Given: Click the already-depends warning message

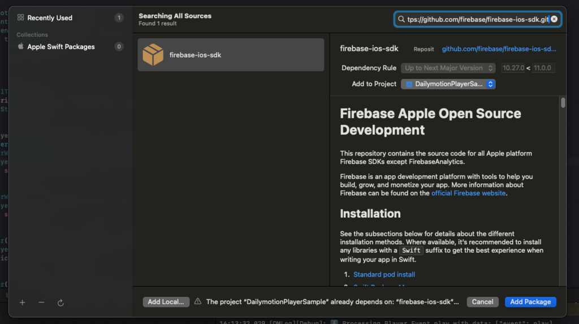Looking at the screenshot, I should (332, 302).
